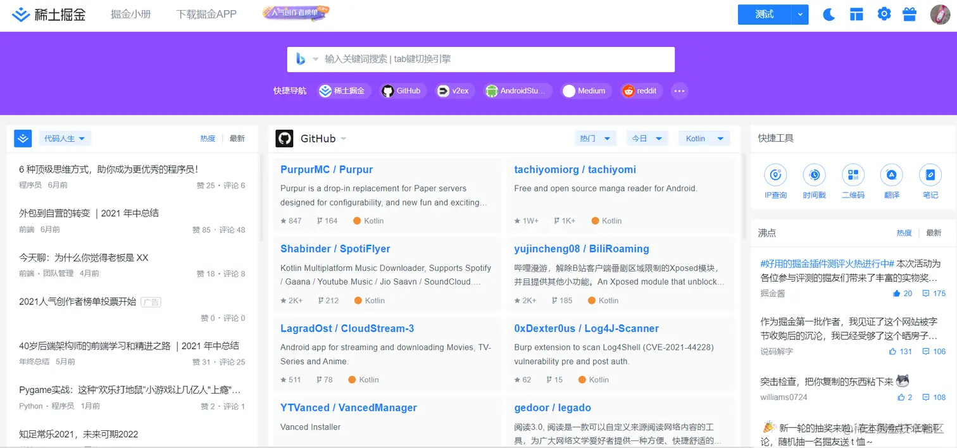Expand the search engine dropdown arrow
Screen dimensions: 957x448
pyautogui.click(x=316, y=59)
